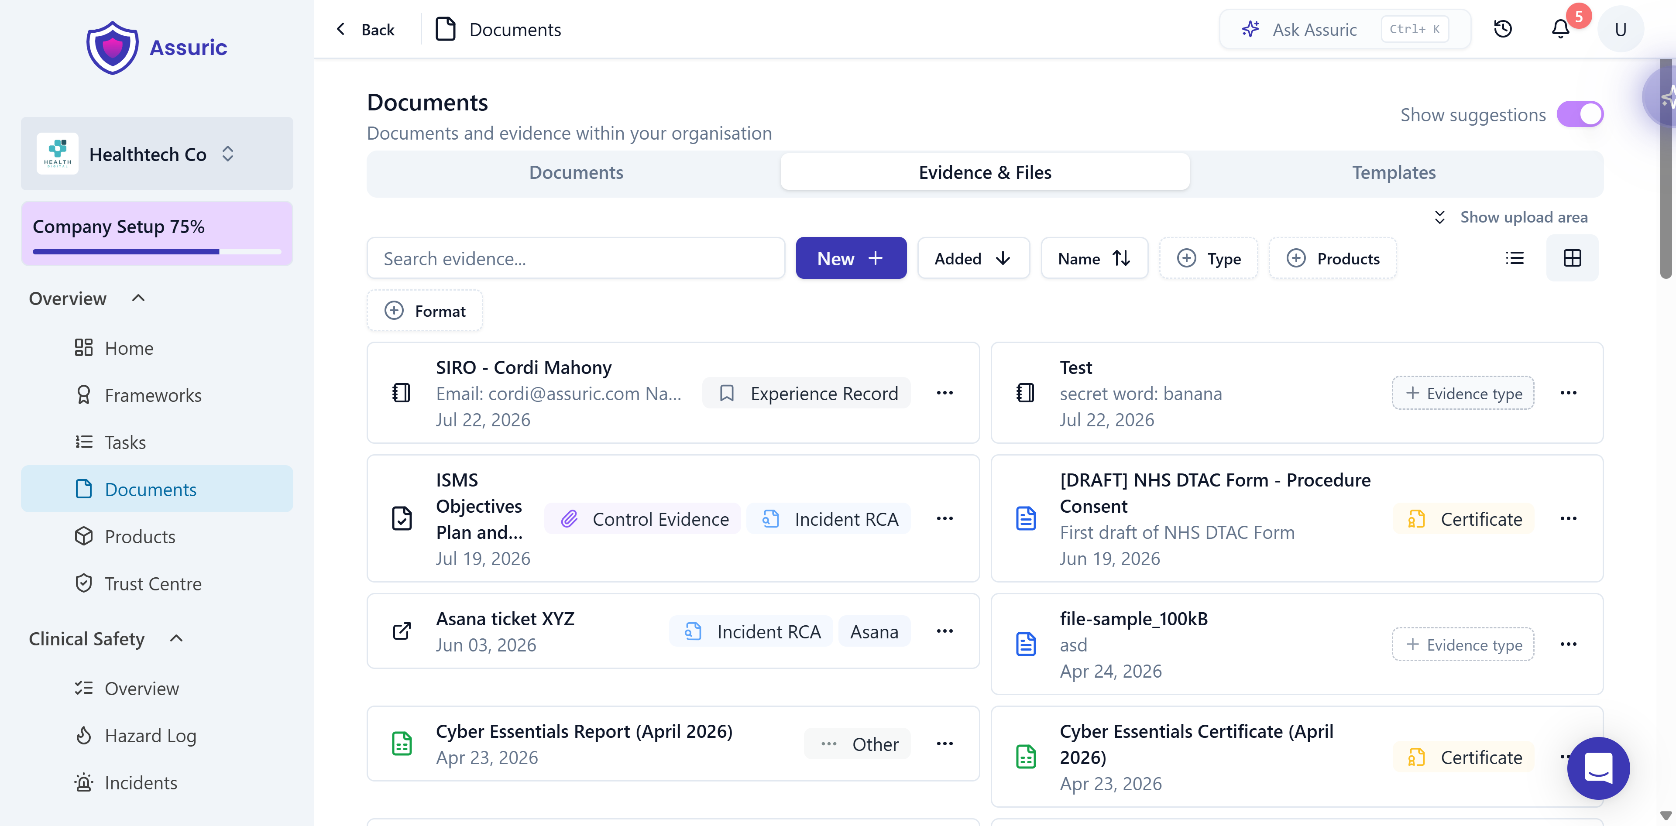1676x826 pixels.
Task: Sort by Added date
Action: click(973, 258)
